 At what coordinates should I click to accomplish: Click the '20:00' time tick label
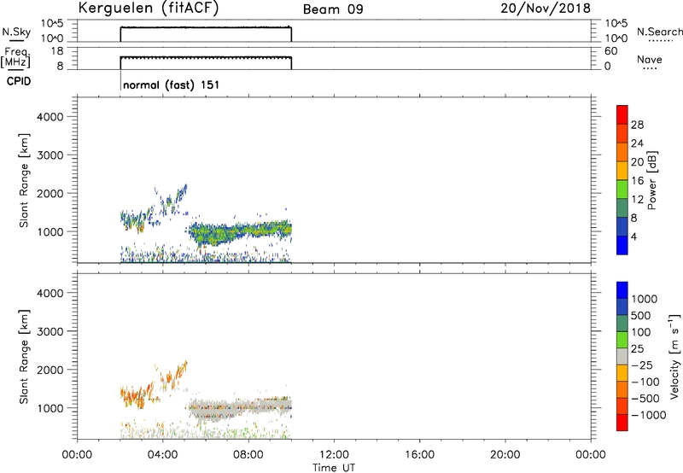click(x=505, y=455)
